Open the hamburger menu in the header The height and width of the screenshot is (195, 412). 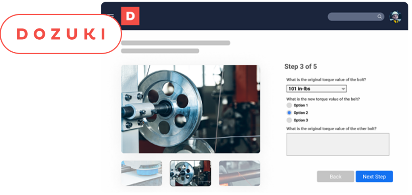click(x=110, y=16)
